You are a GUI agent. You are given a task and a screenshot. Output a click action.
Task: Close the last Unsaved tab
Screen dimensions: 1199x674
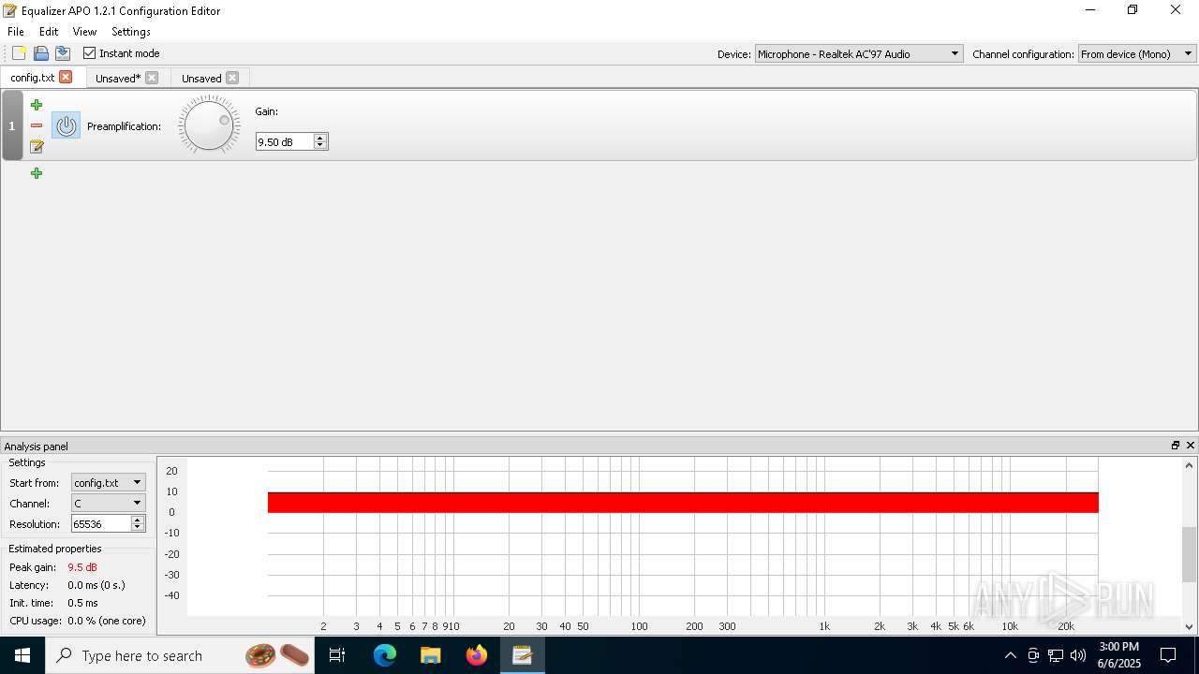point(232,78)
